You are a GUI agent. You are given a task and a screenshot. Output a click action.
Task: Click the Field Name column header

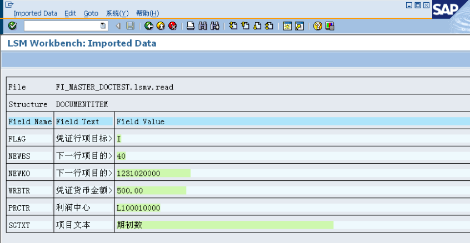pos(30,121)
